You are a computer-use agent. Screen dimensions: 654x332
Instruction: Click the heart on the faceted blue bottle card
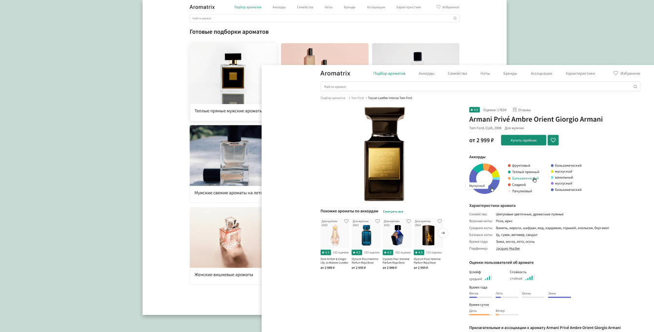tap(409, 221)
